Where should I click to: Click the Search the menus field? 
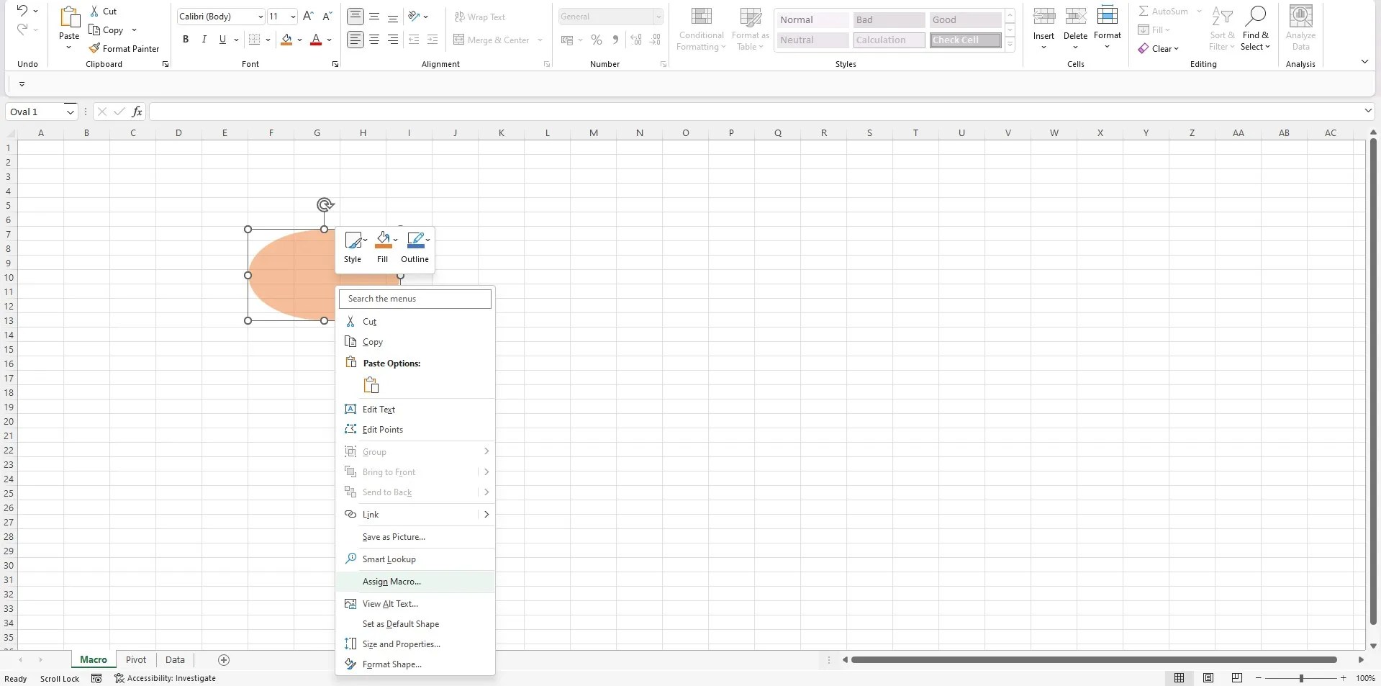(415, 298)
